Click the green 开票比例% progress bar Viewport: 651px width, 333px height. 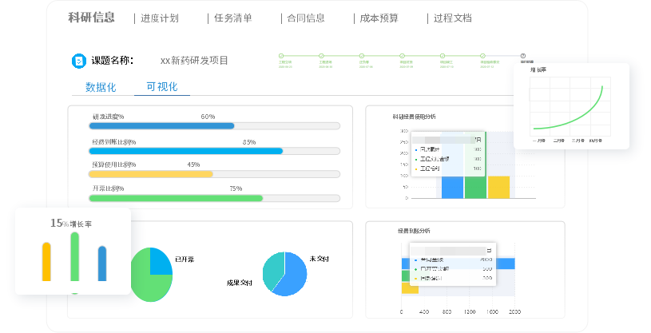tap(215, 199)
